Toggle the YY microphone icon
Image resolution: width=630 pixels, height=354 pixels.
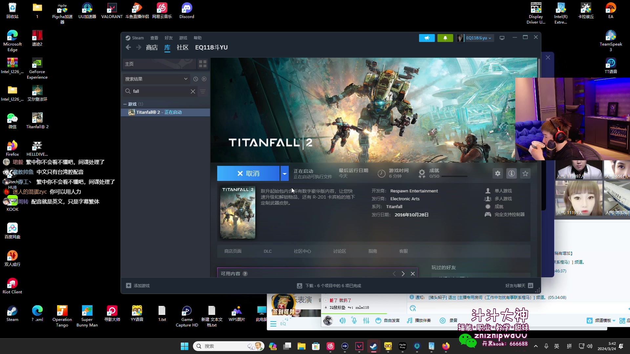354,321
